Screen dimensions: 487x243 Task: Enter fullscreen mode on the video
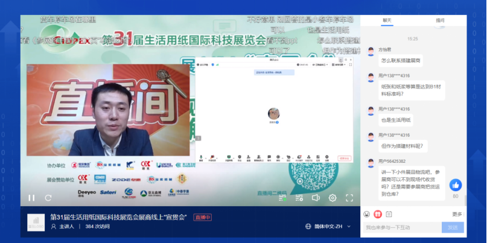point(349,198)
